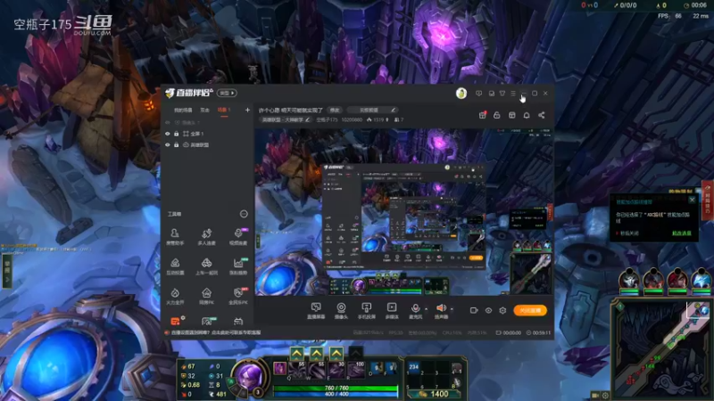Click the stream title text 许个心愿
This screenshot has width=714, height=401.
[291, 110]
